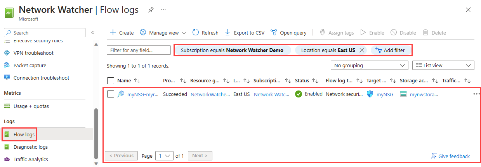This screenshot has width=481, height=167.
Task: Click the Add filter funnel icon
Action: click(x=379, y=50)
